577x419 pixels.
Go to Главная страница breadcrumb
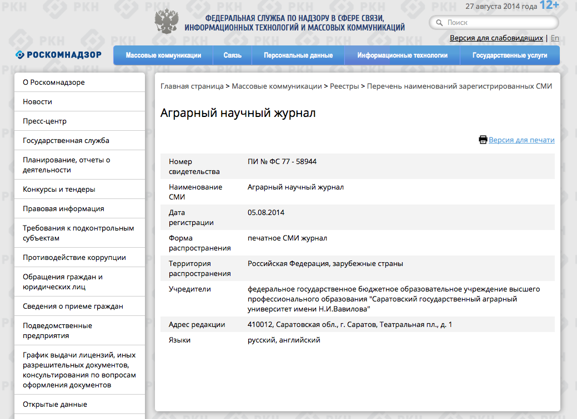coord(192,86)
